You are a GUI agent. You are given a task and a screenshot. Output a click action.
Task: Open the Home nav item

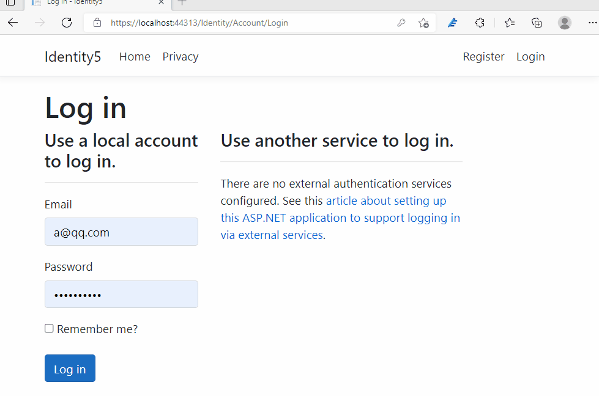[x=135, y=56]
